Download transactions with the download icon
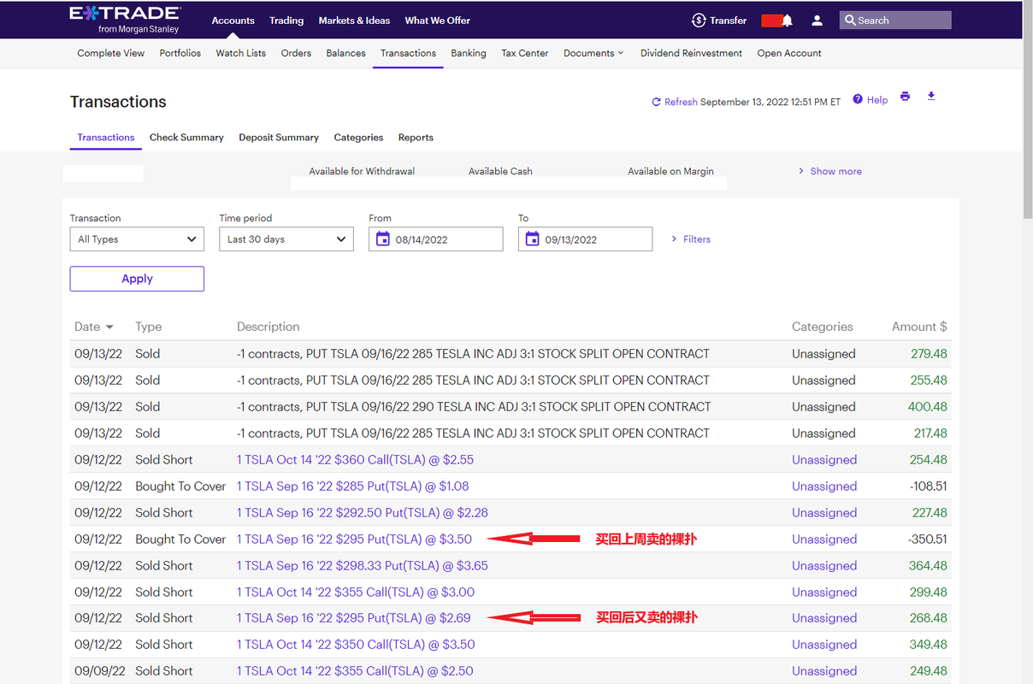 (x=931, y=96)
